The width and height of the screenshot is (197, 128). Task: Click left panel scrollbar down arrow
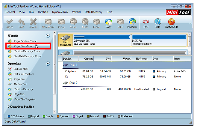coord(54,112)
